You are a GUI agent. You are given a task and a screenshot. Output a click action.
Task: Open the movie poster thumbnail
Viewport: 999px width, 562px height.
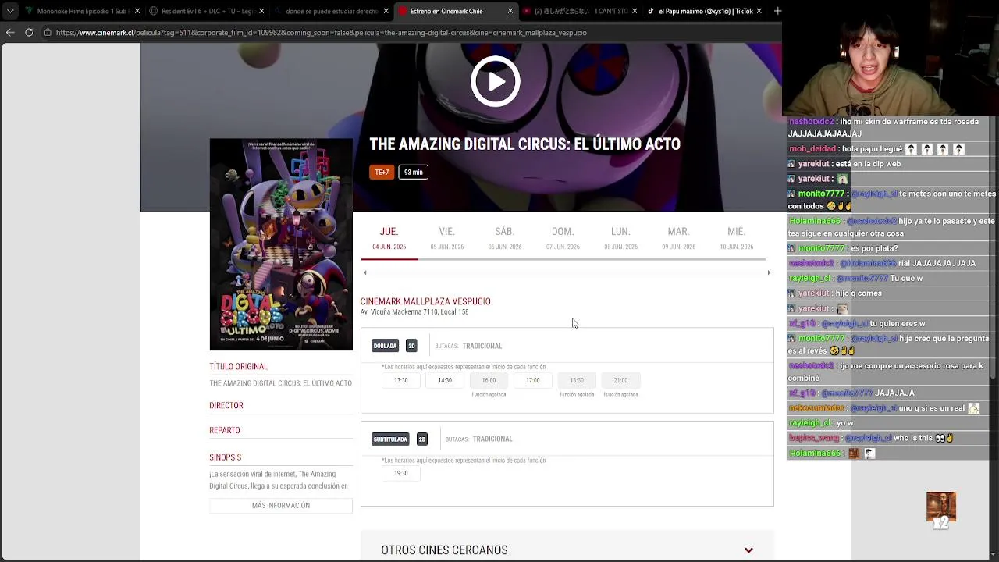point(281,244)
